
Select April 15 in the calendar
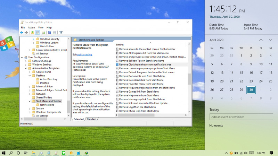point(241,73)
